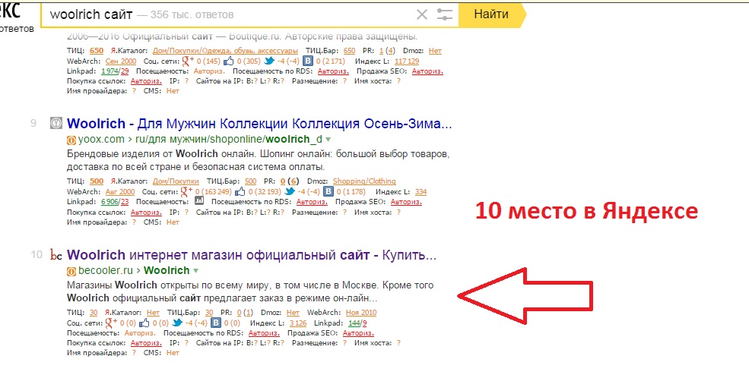Click Индекс L value 334

tap(421, 191)
